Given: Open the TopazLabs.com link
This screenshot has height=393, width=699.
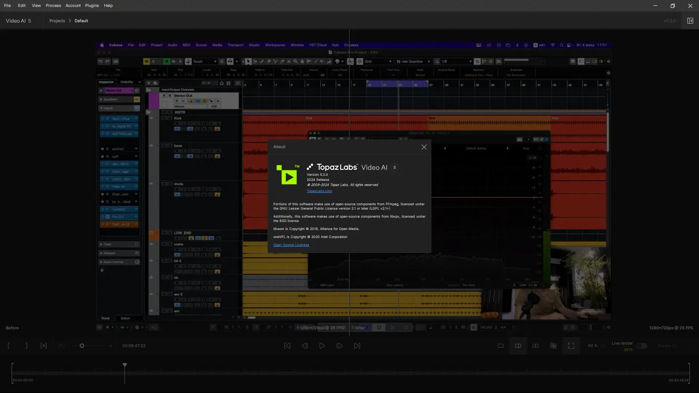Looking at the screenshot, I should (x=319, y=191).
